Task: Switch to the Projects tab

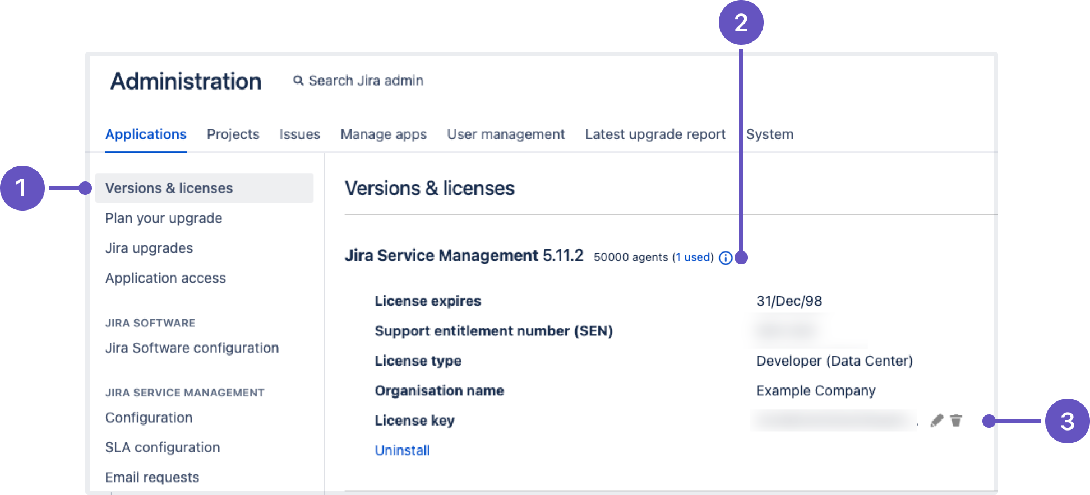Action: point(233,134)
